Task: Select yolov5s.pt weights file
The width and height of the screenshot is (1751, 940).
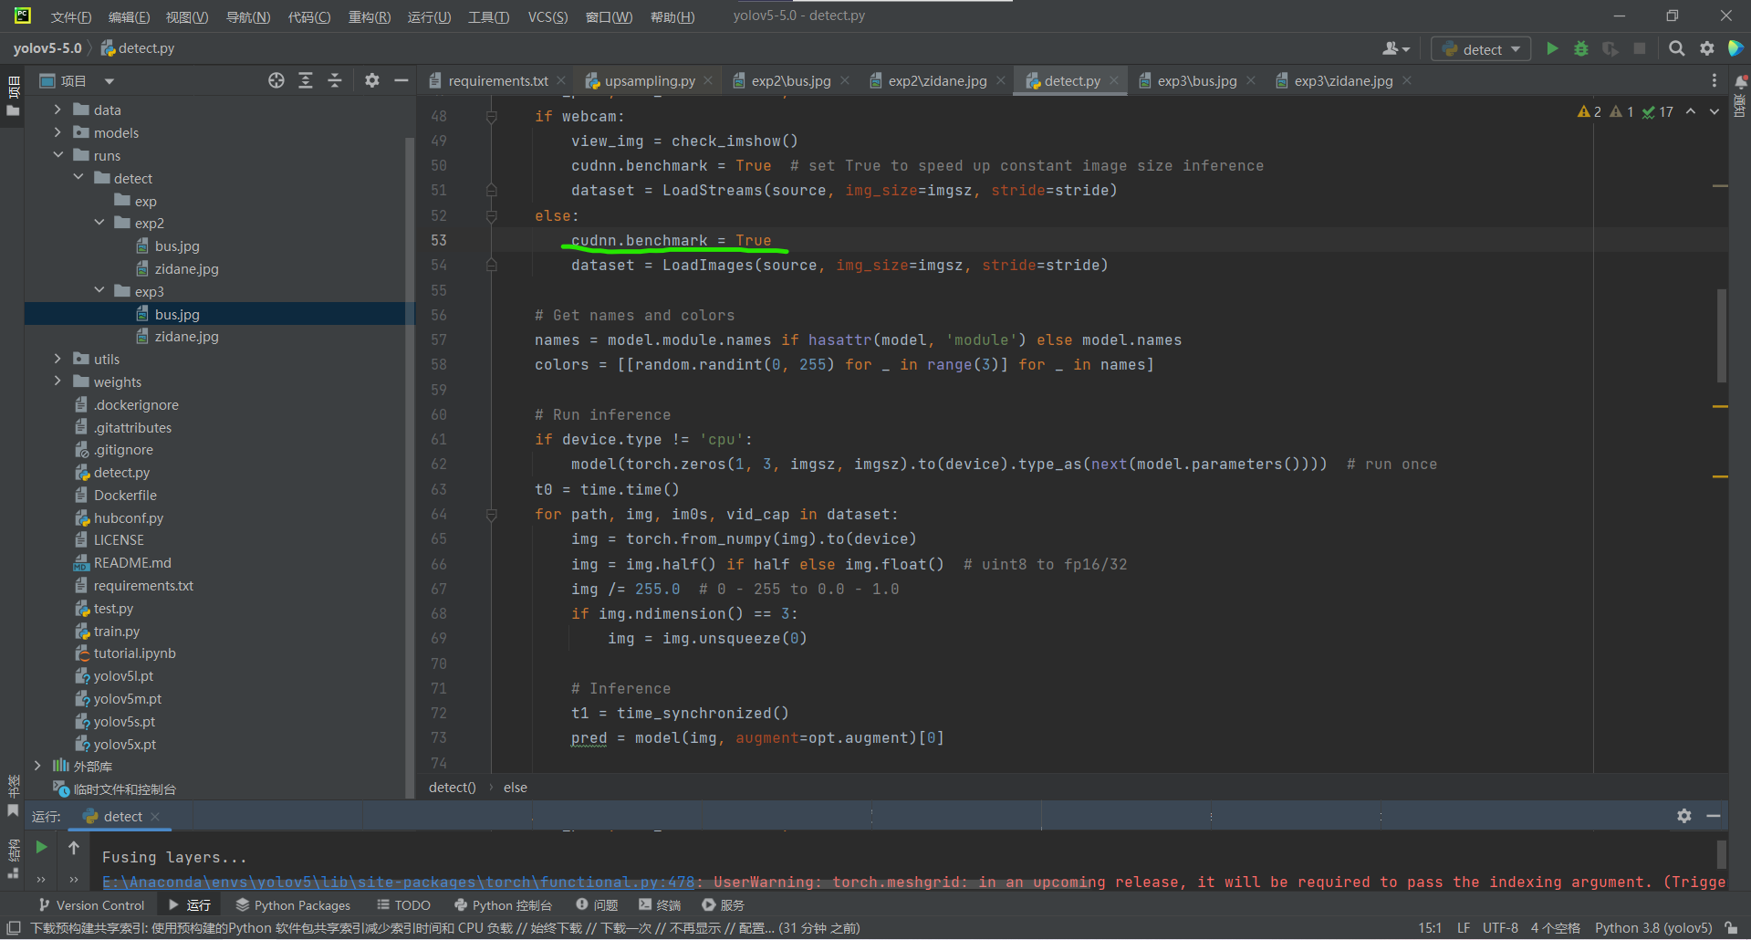Action: pyautogui.click(x=124, y=722)
